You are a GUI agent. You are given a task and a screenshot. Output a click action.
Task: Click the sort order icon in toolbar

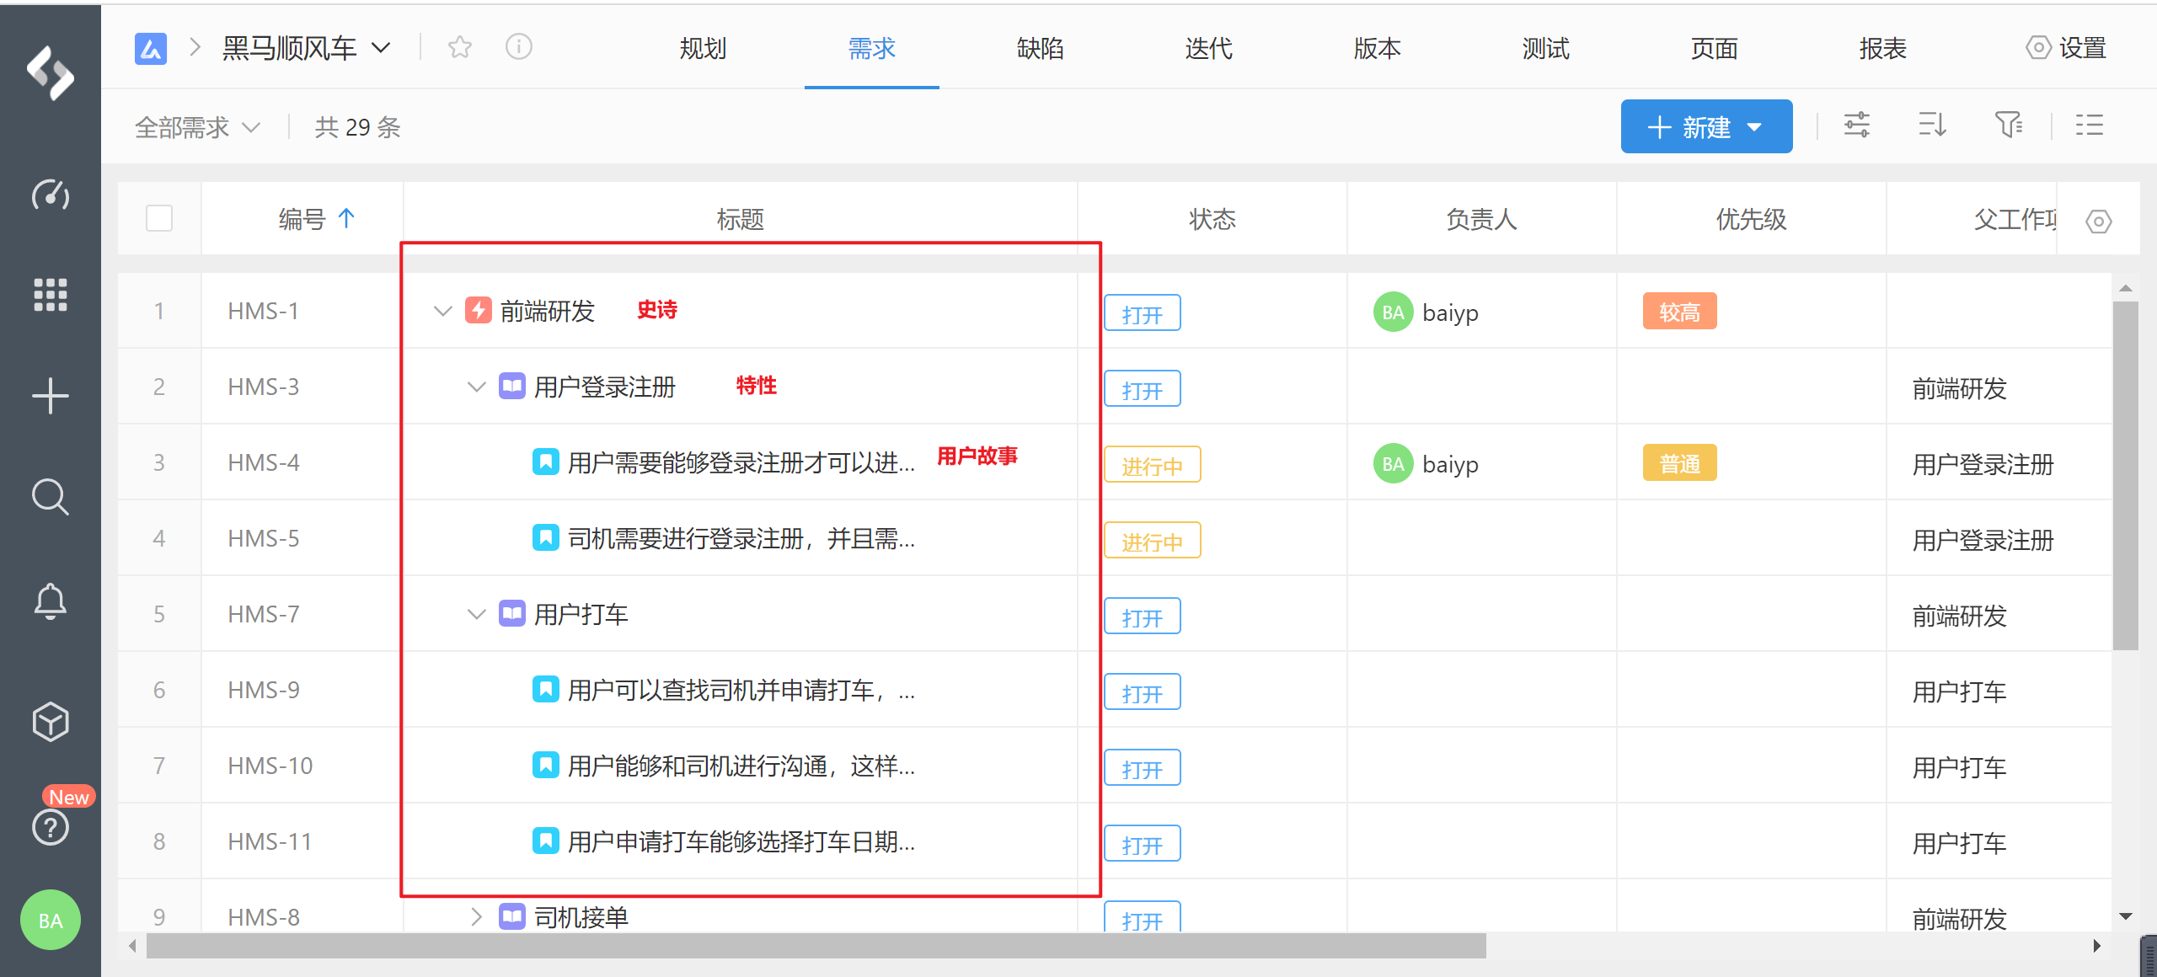(1932, 125)
